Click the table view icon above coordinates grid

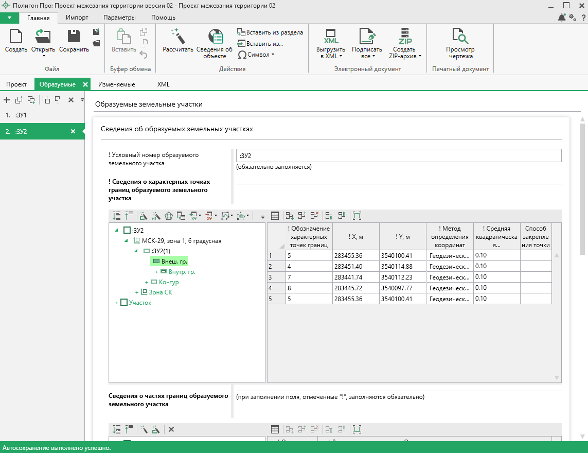pyautogui.click(x=275, y=216)
